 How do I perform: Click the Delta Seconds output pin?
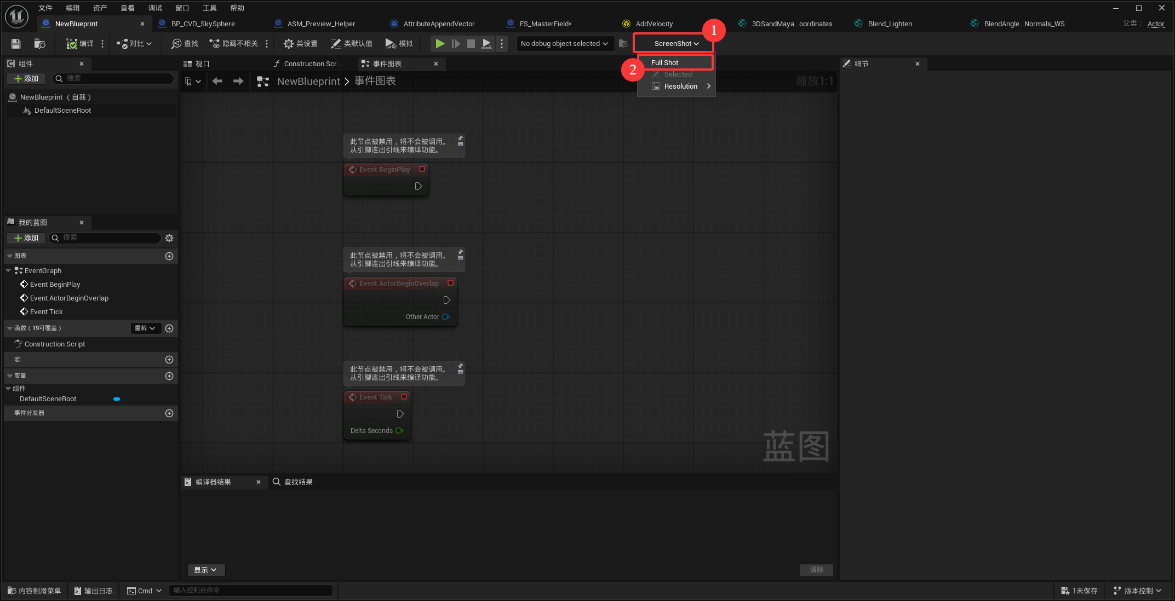point(399,431)
